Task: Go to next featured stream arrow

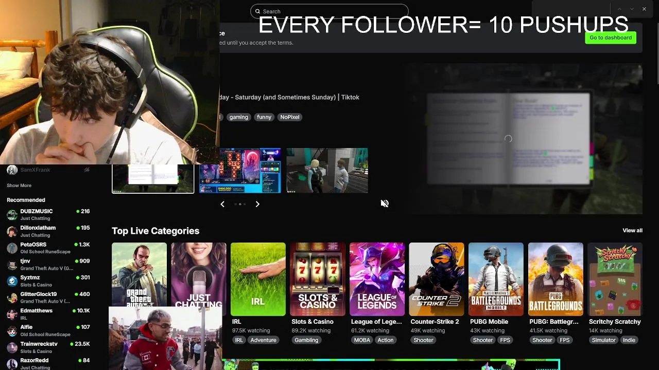Action: click(257, 204)
